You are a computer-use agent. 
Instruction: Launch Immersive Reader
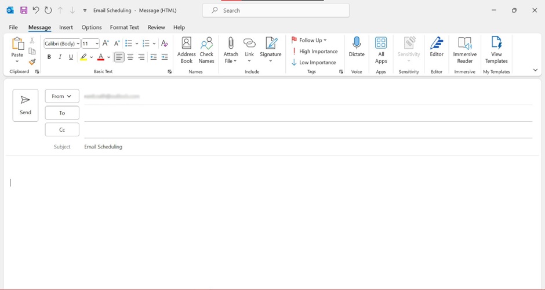coord(465,50)
